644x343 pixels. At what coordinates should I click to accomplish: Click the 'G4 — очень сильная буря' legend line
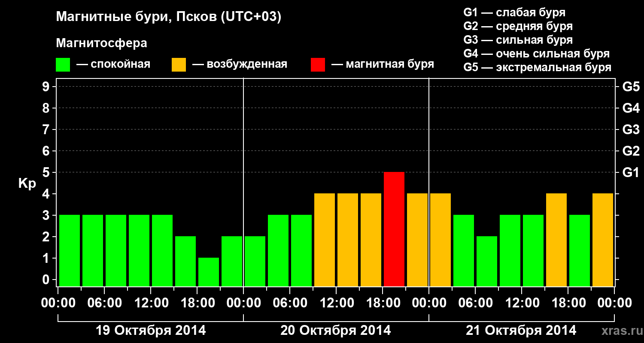click(x=537, y=54)
